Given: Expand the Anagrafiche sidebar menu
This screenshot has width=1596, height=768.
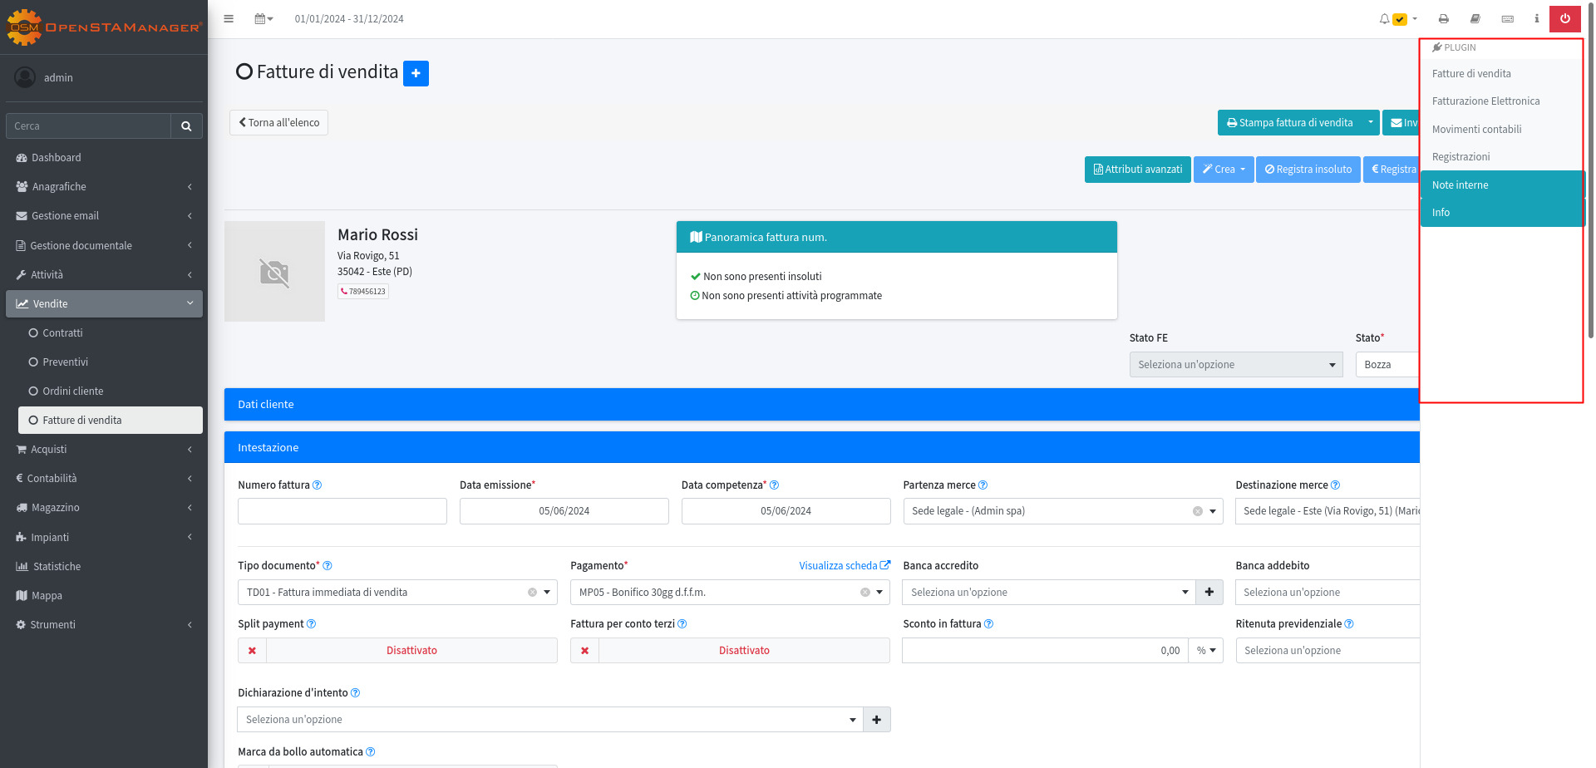Looking at the screenshot, I should (104, 187).
